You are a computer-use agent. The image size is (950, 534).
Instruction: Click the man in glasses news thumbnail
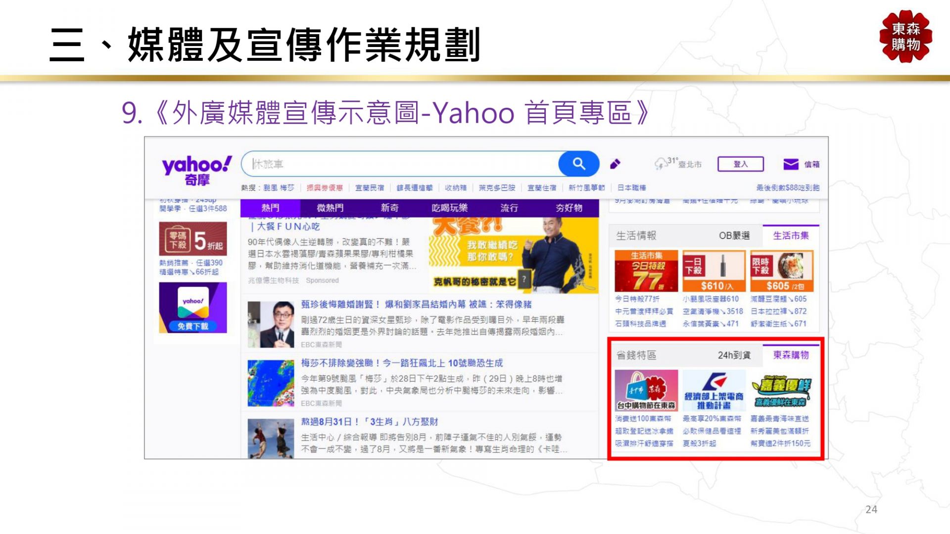[x=271, y=324]
